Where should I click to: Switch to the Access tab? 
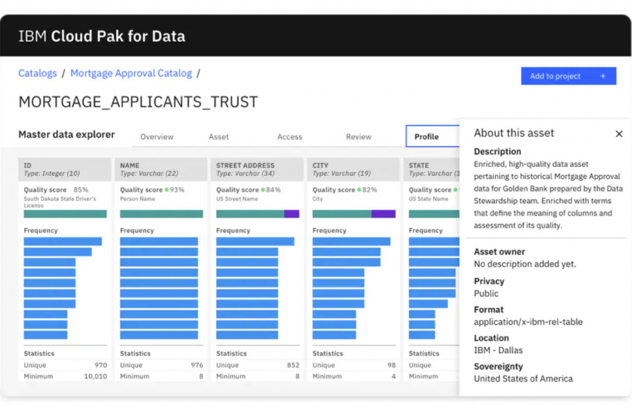[x=289, y=136]
